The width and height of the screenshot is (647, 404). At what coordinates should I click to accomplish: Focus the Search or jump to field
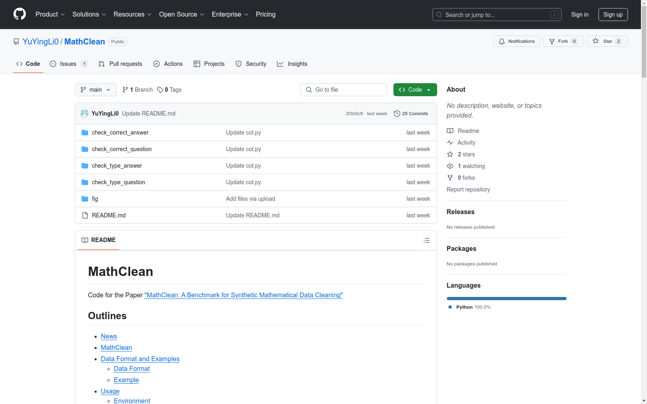tap(497, 15)
